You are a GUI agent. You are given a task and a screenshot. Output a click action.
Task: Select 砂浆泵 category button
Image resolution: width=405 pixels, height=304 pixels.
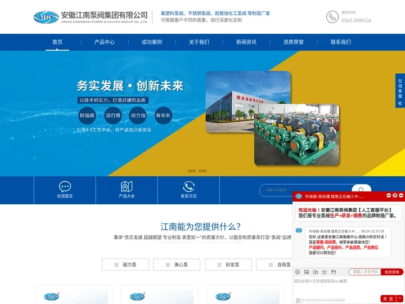coord(228,265)
